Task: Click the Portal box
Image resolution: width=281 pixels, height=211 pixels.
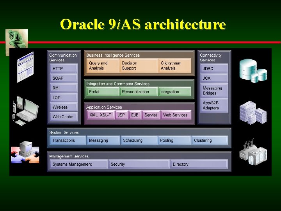Action: [103, 92]
